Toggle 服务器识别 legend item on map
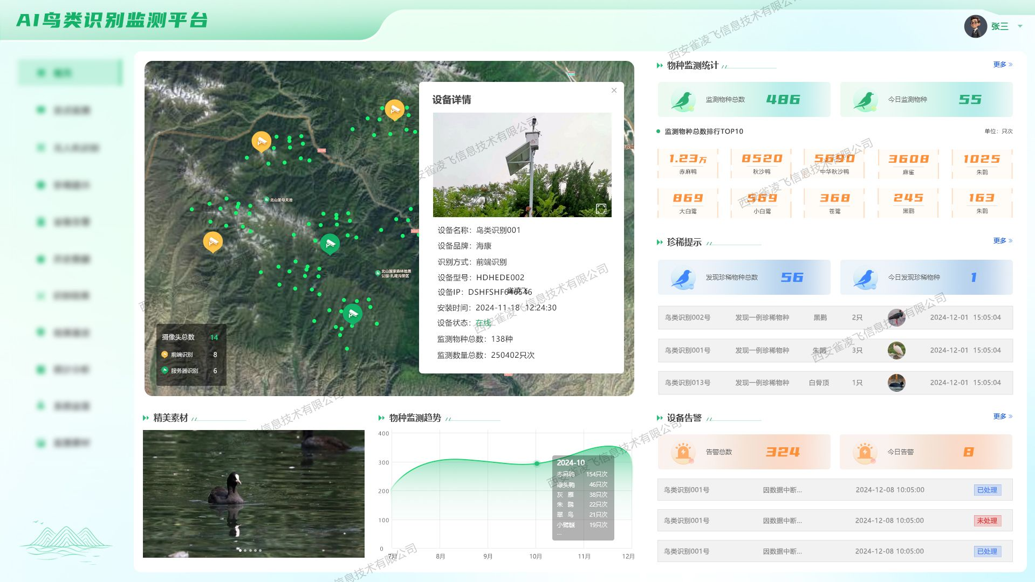This screenshot has width=1035, height=582. [x=183, y=371]
